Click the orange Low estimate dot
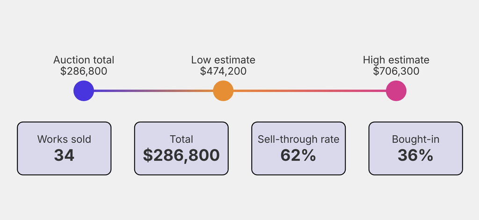This screenshot has height=220, width=479. click(x=223, y=91)
